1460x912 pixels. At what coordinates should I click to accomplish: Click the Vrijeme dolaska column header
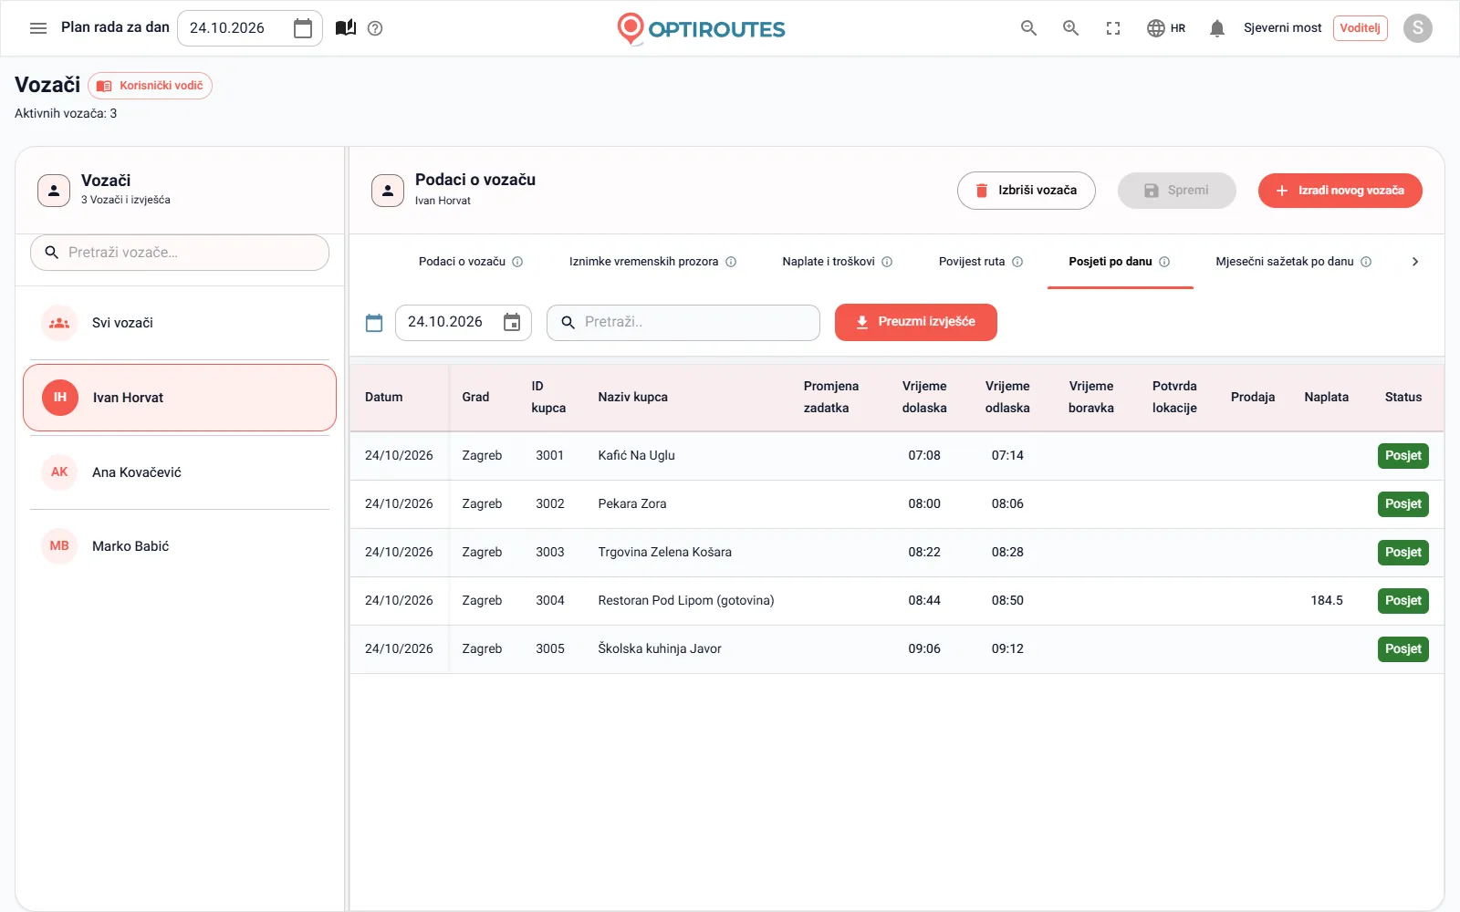click(x=924, y=398)
